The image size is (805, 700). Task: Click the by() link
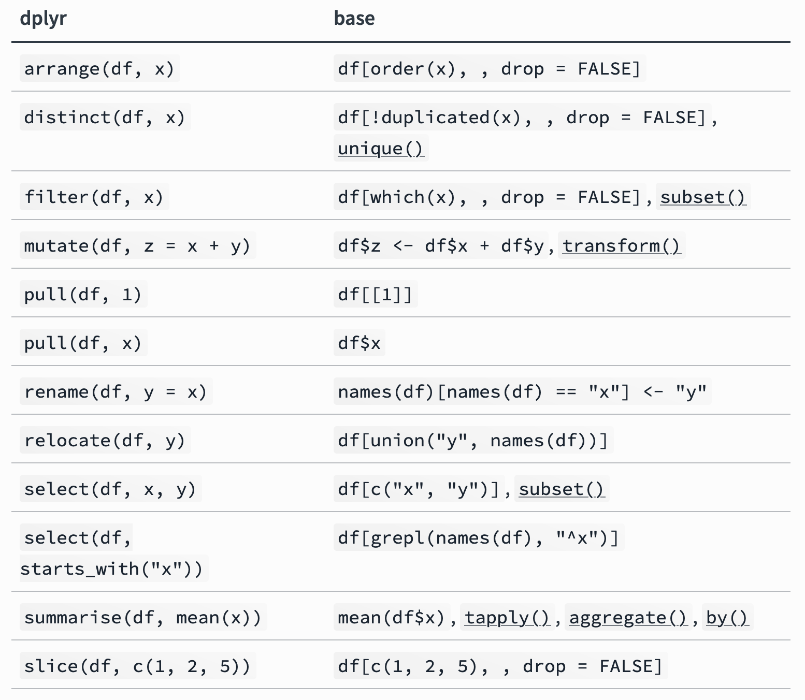pos(727,618)
